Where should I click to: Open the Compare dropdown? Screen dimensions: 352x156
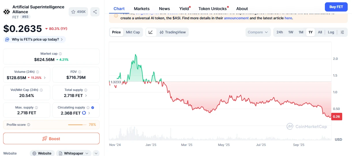(x=258, y=32)
